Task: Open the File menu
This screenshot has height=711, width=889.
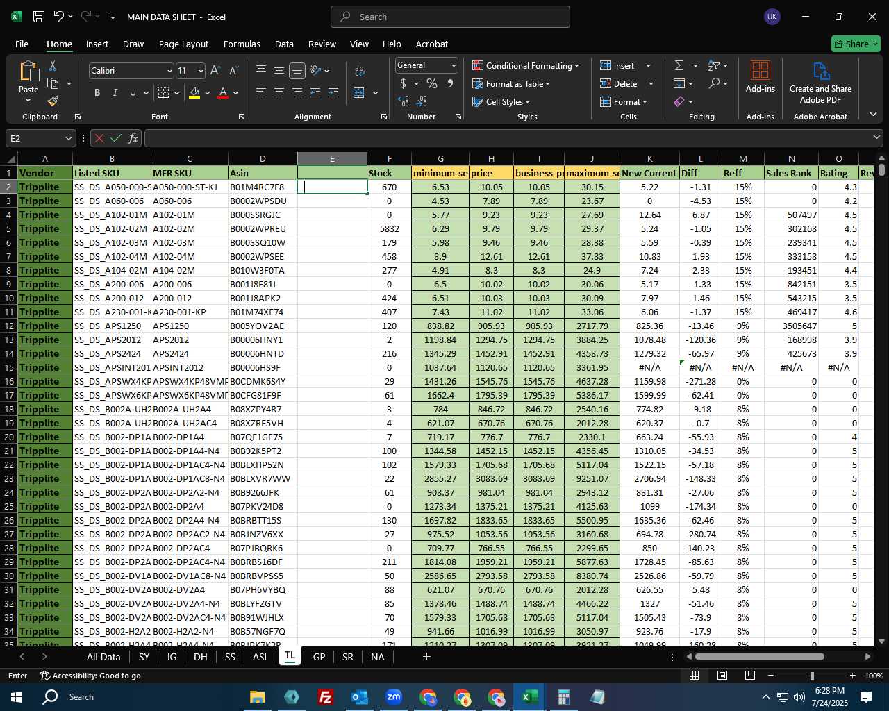Action: pos(22,44)
